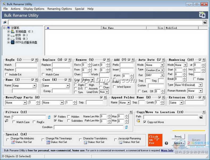
Task: Uncheck the Folders filter checkbox
Action: tap(55, 117)
